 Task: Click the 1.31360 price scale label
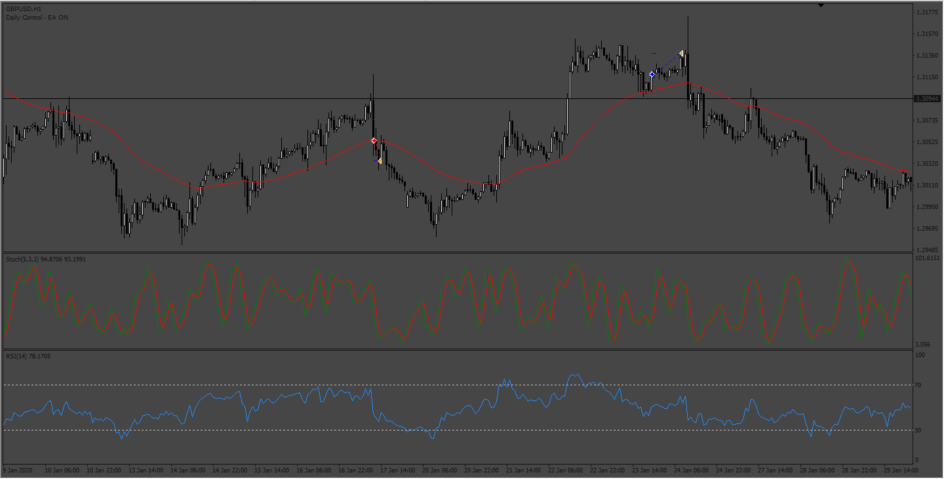(x=926, y=56)
